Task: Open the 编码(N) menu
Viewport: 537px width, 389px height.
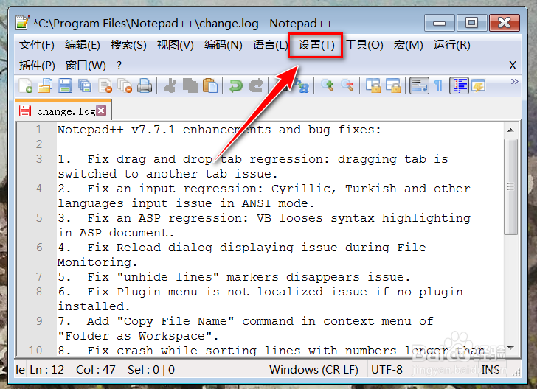Action: 223,45
